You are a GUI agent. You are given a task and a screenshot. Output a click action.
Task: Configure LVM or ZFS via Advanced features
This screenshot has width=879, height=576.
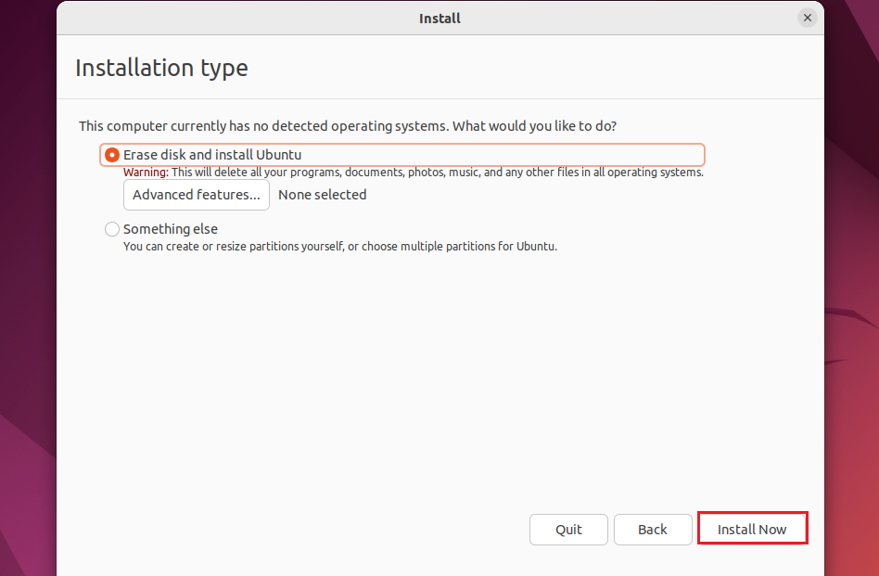196,195
